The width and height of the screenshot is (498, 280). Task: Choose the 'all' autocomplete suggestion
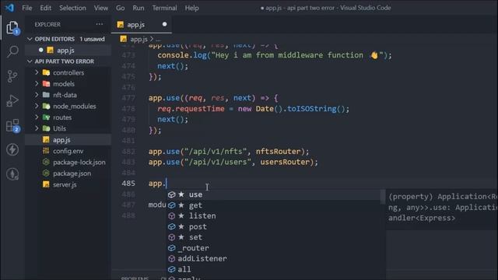274,269
